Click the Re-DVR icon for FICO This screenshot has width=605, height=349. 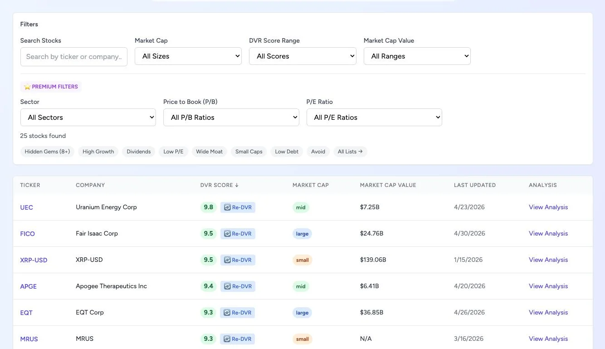pyautogui.click(x=227, y=234)
